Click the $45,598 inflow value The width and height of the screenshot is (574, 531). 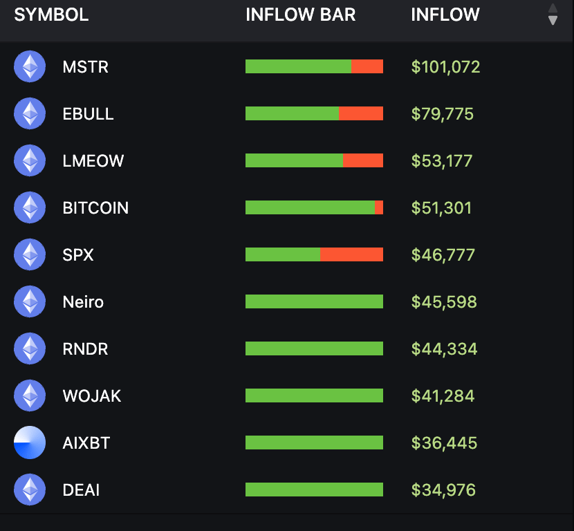coord(444,302)
